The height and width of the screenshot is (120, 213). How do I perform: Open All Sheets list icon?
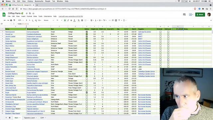[x=10, y=118]
